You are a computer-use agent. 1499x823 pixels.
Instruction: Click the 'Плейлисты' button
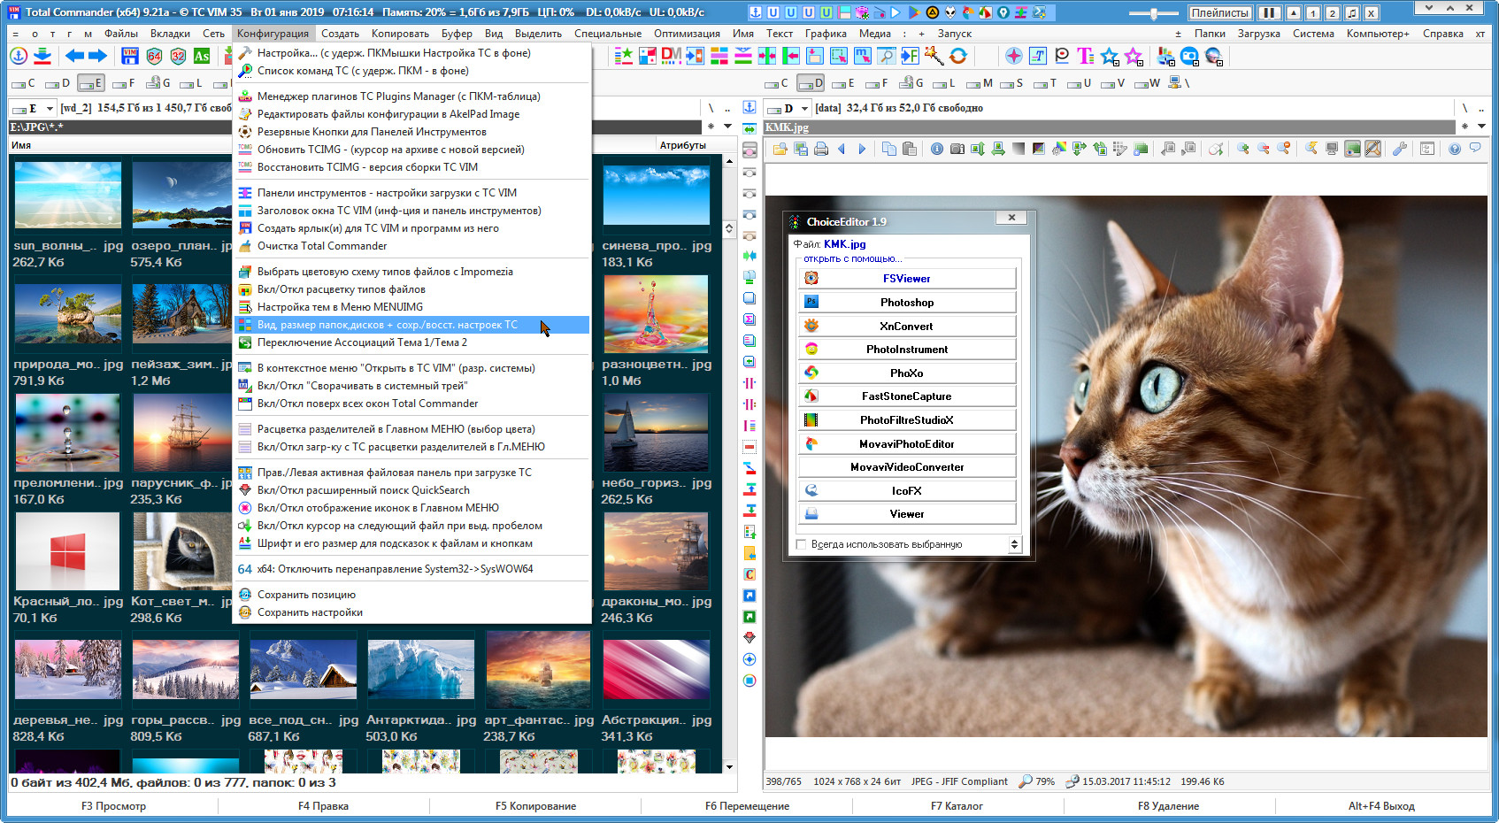tap(1219, 12)
